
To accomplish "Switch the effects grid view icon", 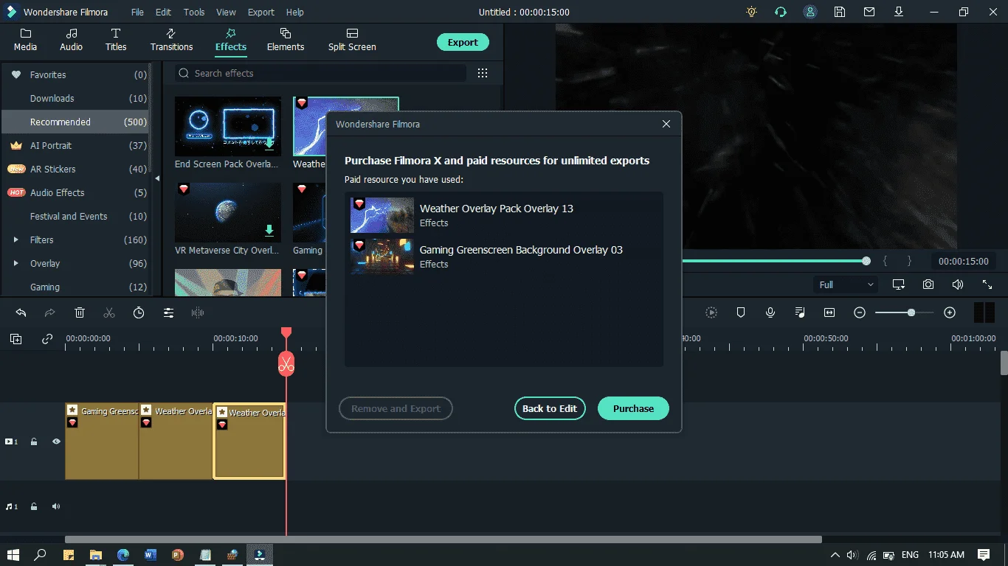I will click(x=483, y=73).
